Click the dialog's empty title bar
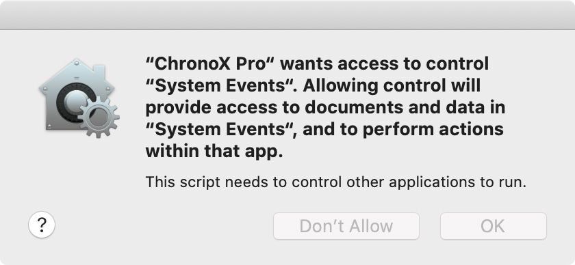The image size is (575, 265). [x=287, y=14]
